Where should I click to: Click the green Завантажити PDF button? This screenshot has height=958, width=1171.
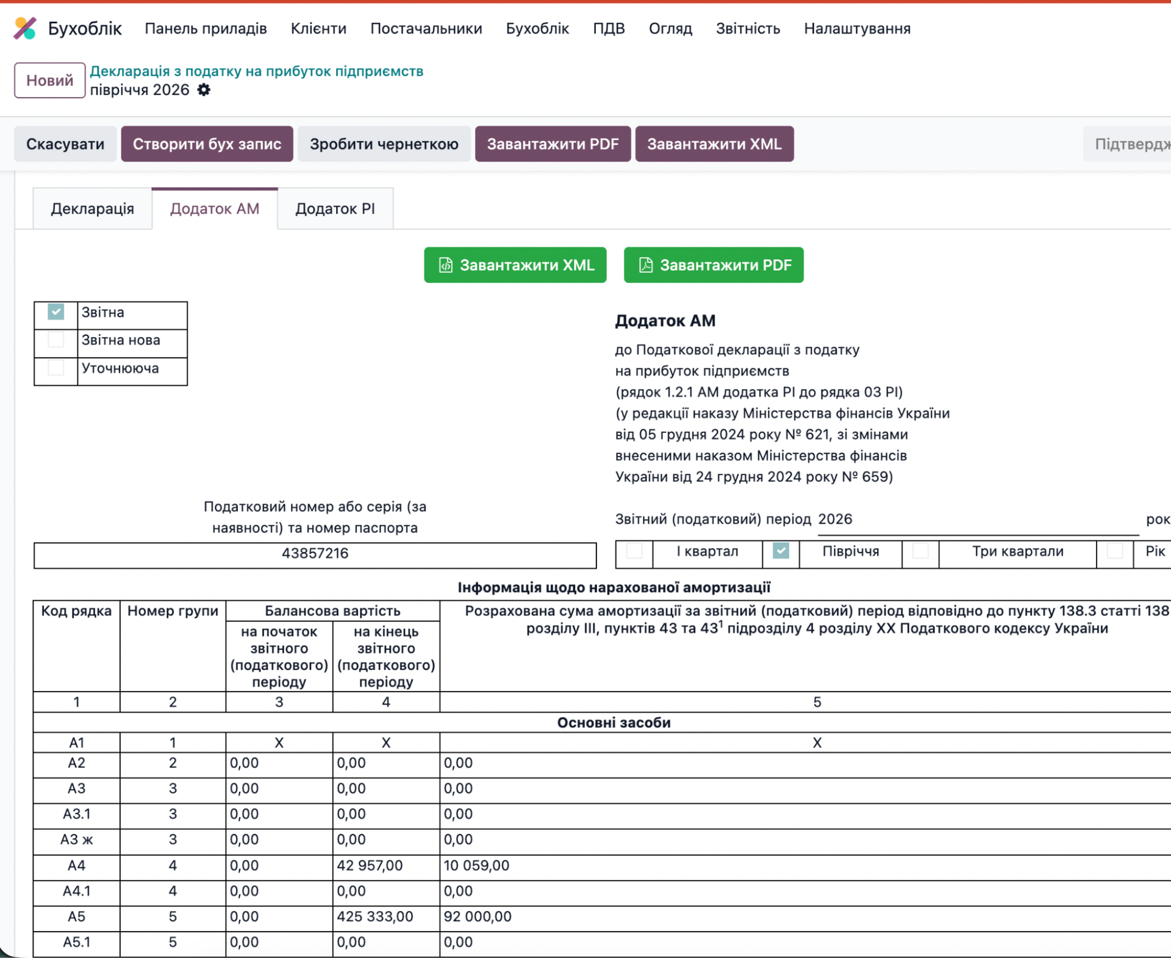(714, 265)
